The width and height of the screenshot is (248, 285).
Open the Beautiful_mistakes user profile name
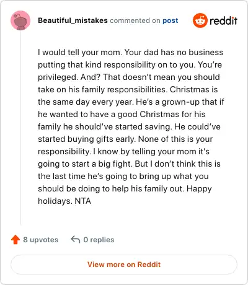(73, 20)
